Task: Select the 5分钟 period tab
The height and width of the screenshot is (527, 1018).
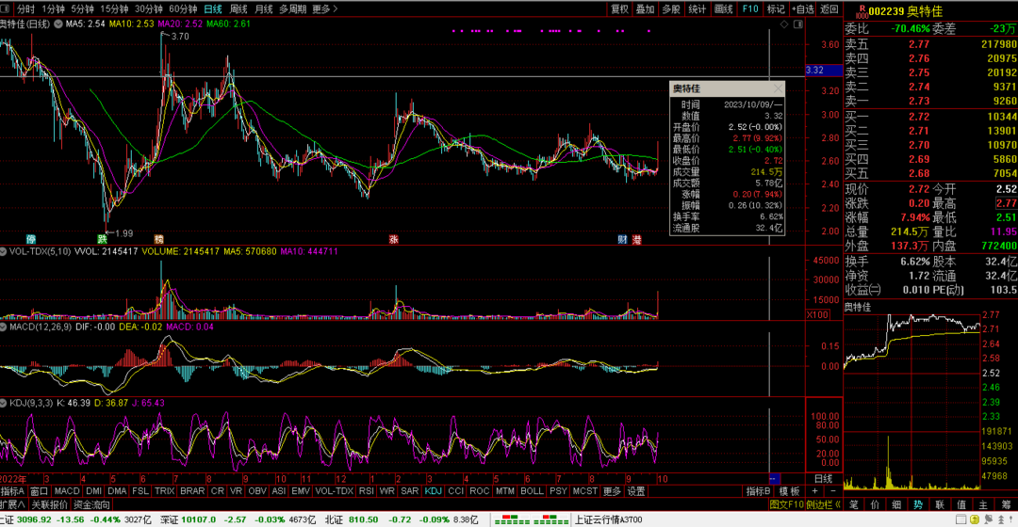Action: tap(82, 9)
